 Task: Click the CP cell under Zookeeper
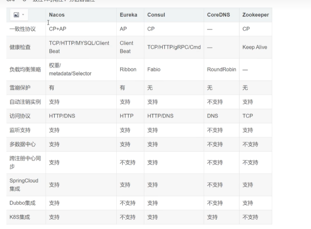point(246,29)
